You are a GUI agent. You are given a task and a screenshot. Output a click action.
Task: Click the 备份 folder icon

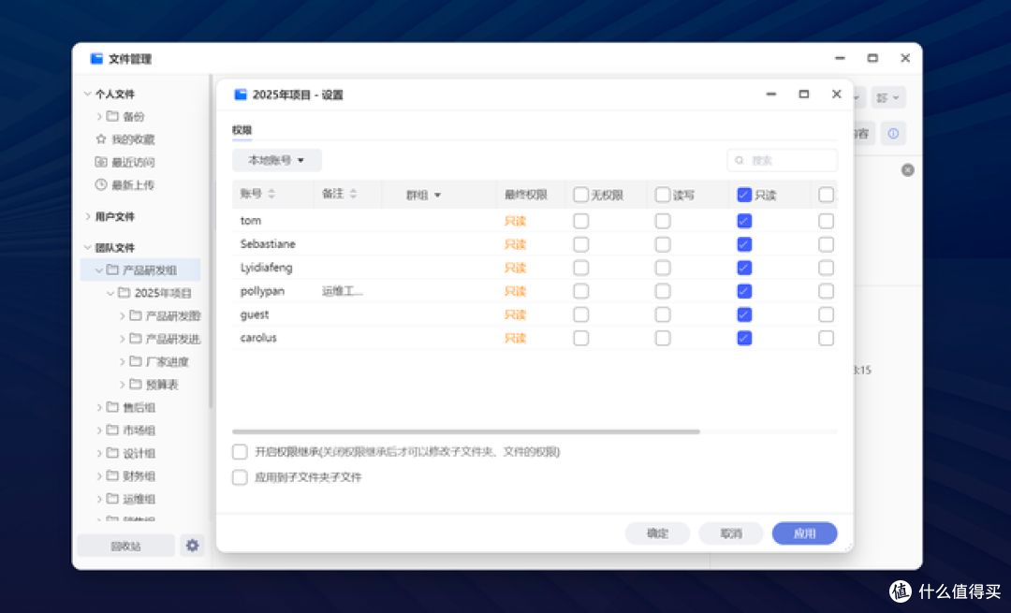pyautogui.click(x=113, y=116)
